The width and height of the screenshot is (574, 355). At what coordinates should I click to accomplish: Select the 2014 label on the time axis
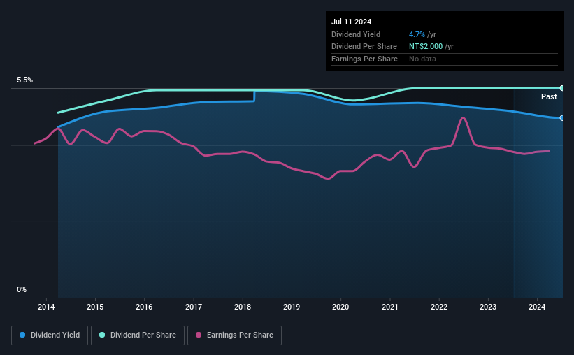click(46, 307)
